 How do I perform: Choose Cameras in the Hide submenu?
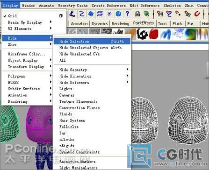92,95
